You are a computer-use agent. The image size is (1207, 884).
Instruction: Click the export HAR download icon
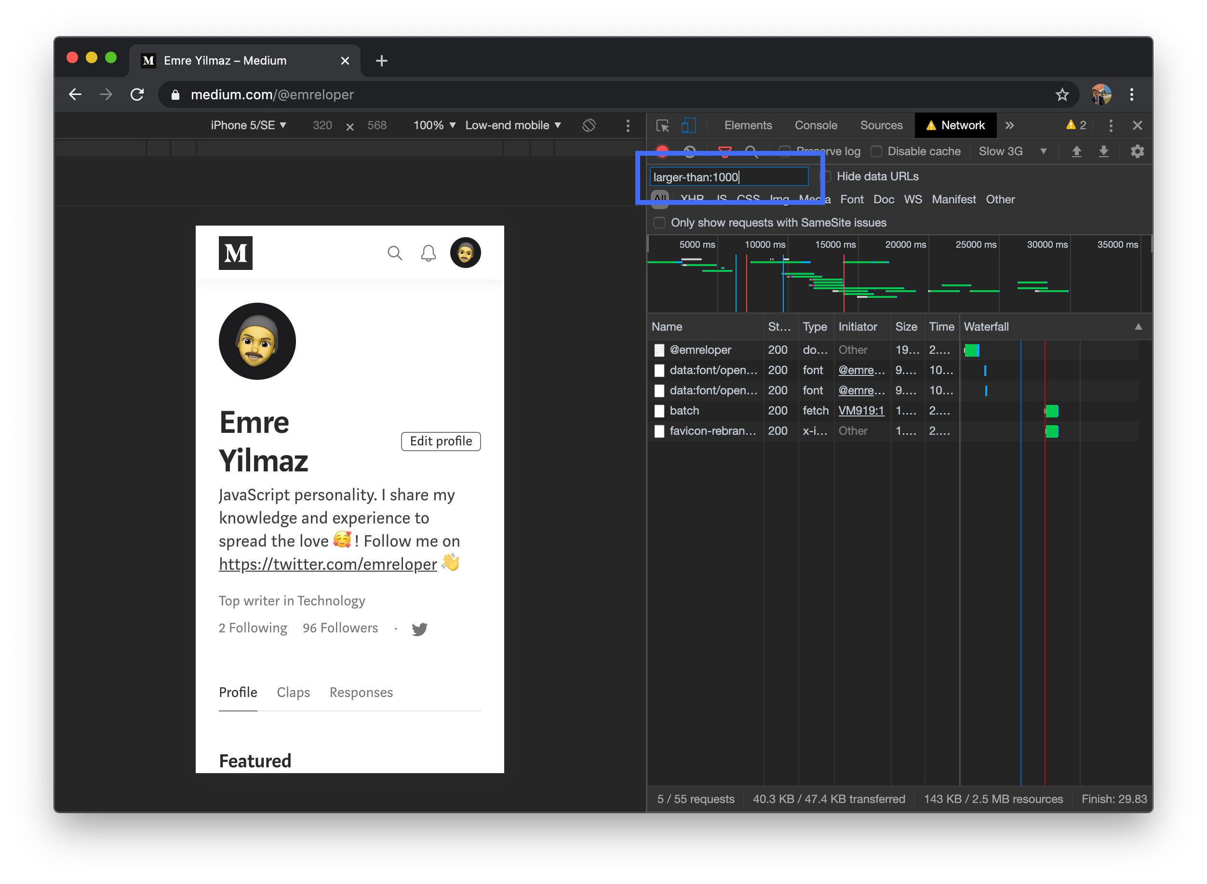pyautogui.click(x=1103, y=151)
